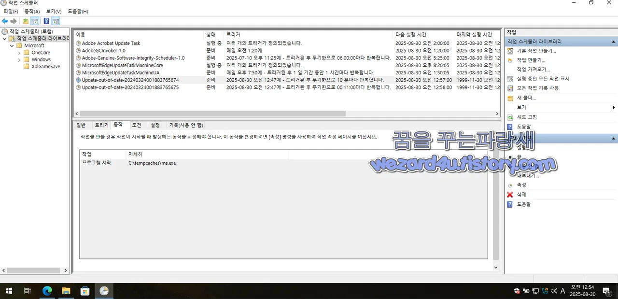Open the 동작(A) menu

(32, 11)
